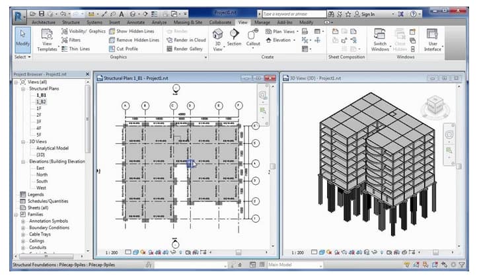This screenshot has height=278, width=477.
Task: Open the Structure ribbon tab
Action: click(71, 22)
